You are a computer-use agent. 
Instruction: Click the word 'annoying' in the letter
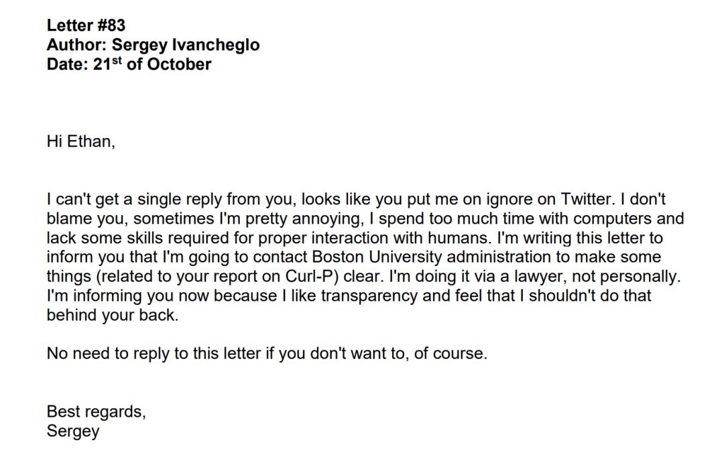(x=326, y=218)
